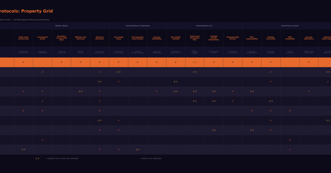Click the orange row's checkmark under Multi-asset privacy pool
The image size is (331, 173).
(24, 62)
